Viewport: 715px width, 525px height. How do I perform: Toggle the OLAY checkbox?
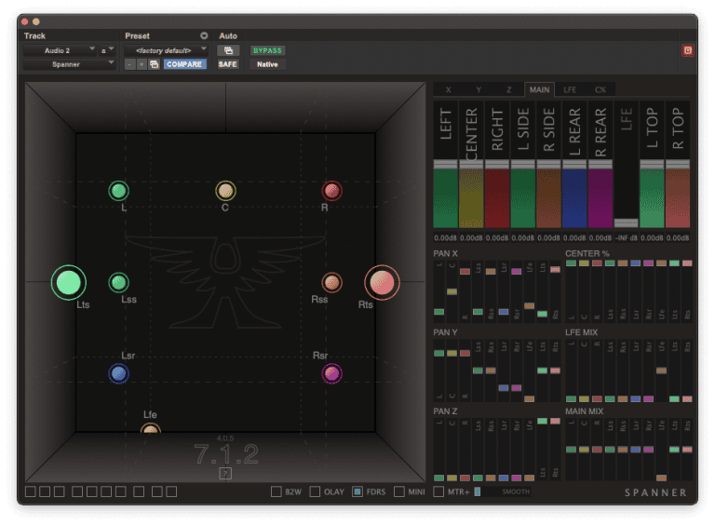point(315,491)
